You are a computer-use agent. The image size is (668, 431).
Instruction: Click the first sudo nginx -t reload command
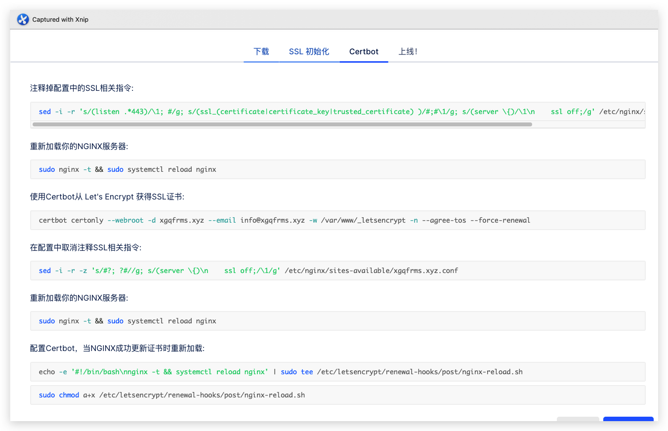click(x=338, y=169)
